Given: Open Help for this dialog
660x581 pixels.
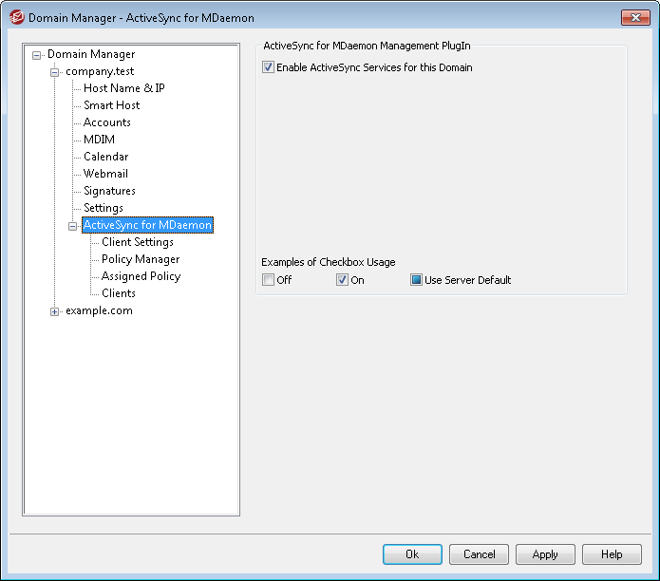Looking at the screenshot, I should pos(612,554).
